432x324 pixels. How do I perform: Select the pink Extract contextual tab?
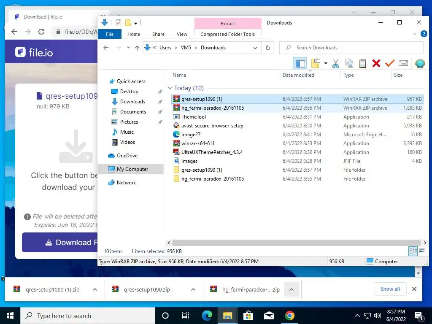(x=227, y=24)
